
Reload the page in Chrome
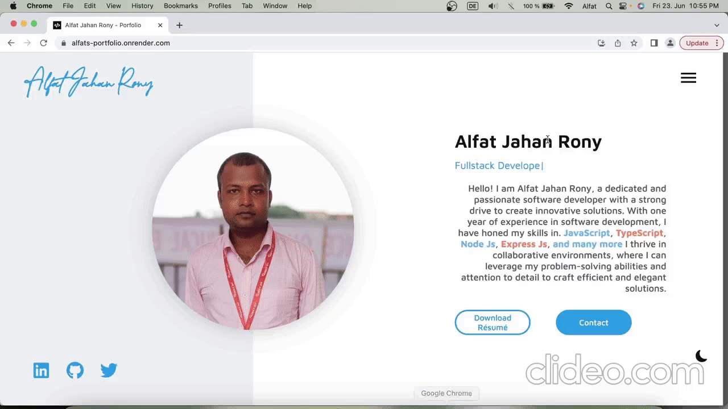tap(43, 43)
